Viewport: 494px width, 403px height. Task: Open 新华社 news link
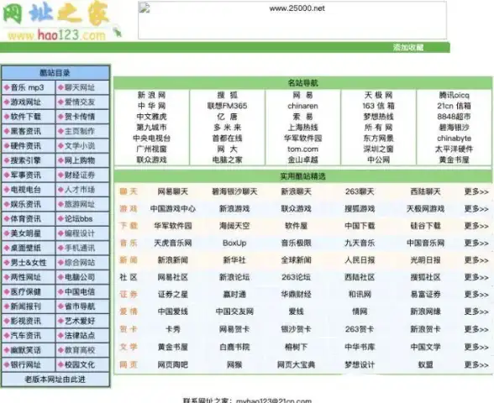pyautogui.click(x=234, y=260)
